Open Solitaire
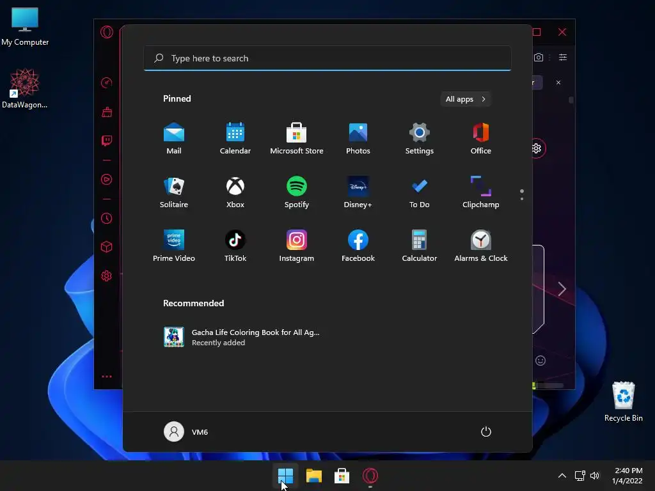This screenshot has height=491, width=655. click(x=174, y=192)
